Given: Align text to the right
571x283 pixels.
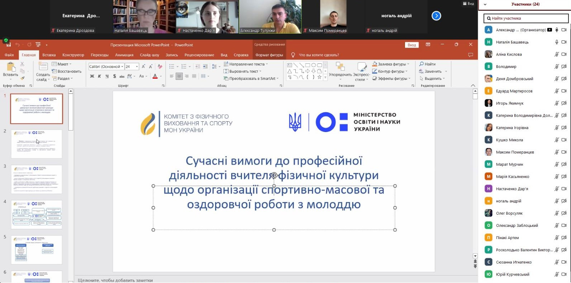Looking at the screenshot, I should [187, 76].
